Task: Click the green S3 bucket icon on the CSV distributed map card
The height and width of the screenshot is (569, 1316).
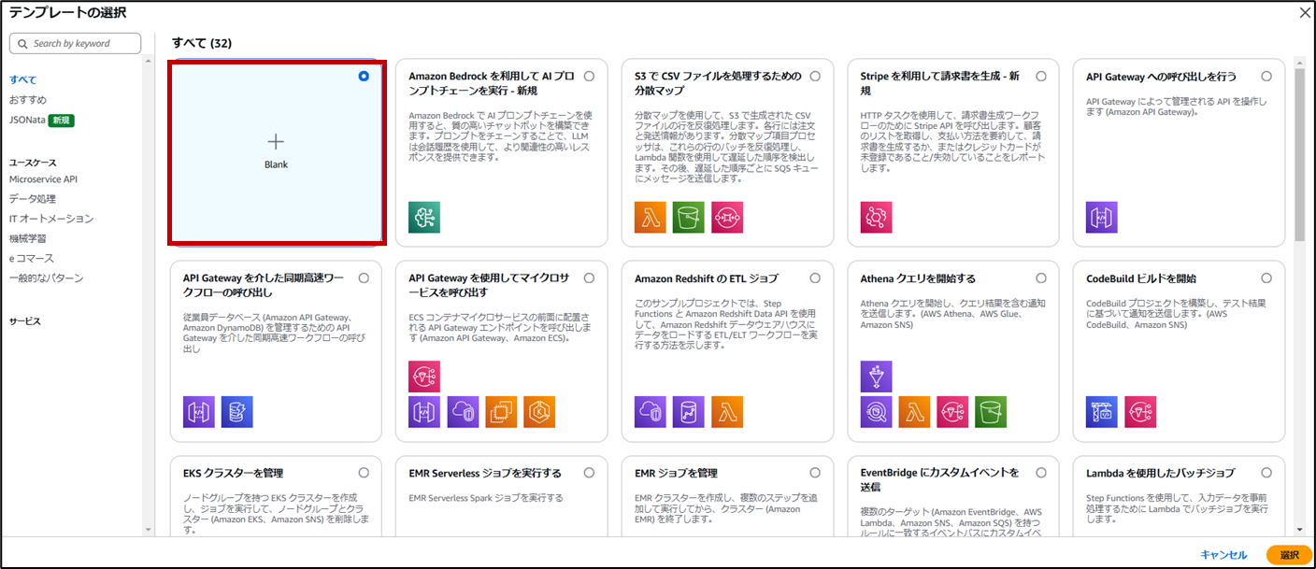Action: 689,217
